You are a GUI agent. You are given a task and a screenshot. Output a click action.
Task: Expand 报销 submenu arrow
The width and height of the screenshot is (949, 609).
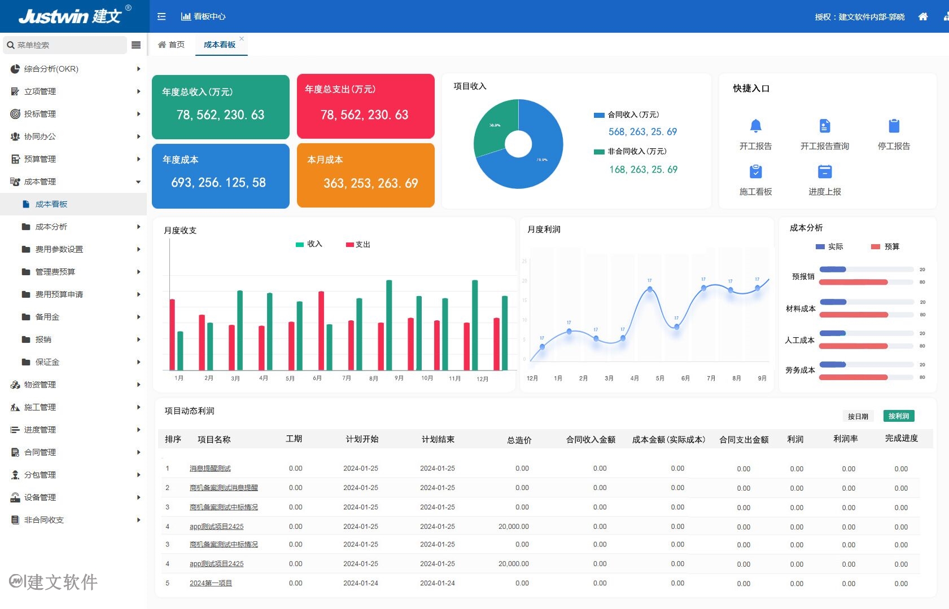click(138, 339)
